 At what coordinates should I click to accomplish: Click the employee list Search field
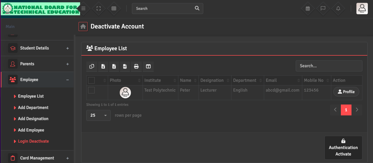(x=329, y=66)
